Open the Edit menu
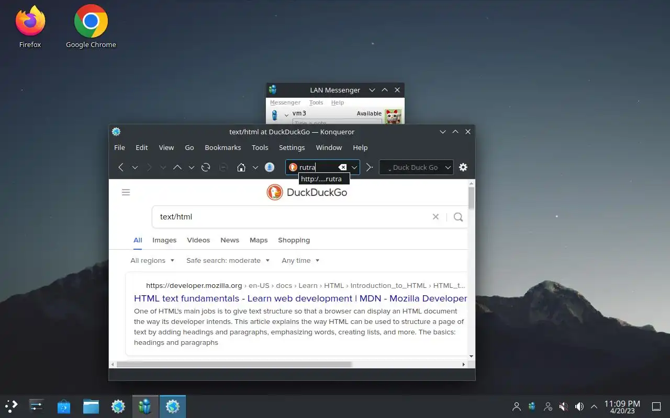Screen dimensions: 670x418 [x=142, y=147]
